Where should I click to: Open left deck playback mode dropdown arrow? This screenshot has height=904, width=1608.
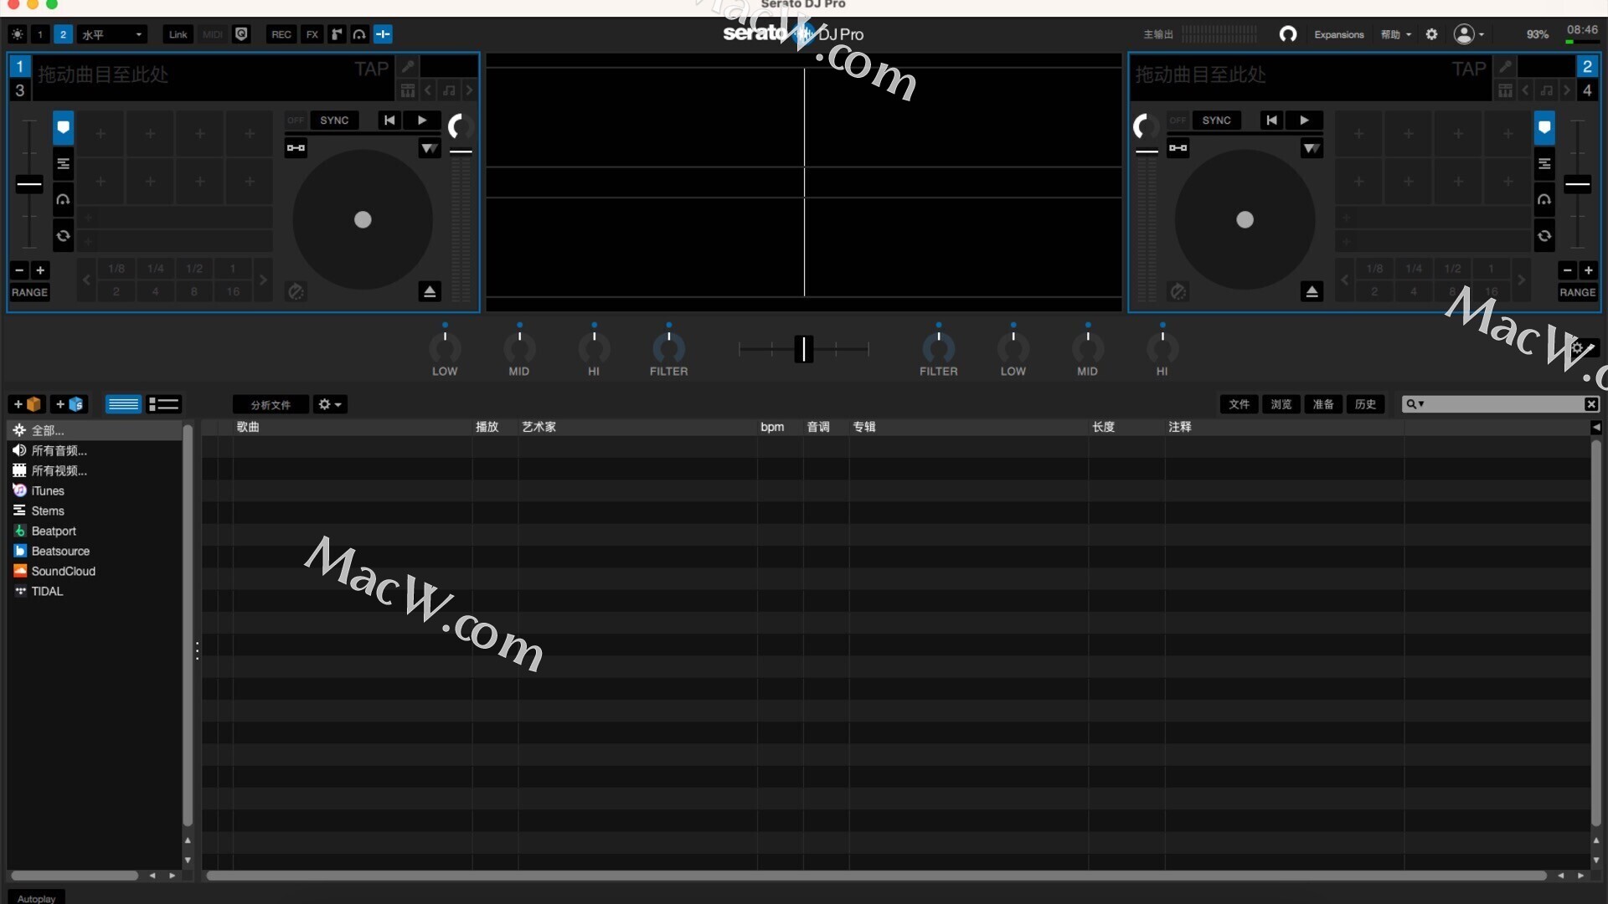tap(430, 148)
